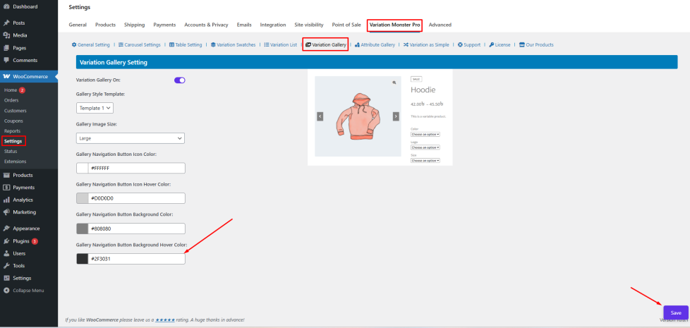Click the Variation Swatches layers icon
Screen dimensions: 690x328
tap(213, 45)
